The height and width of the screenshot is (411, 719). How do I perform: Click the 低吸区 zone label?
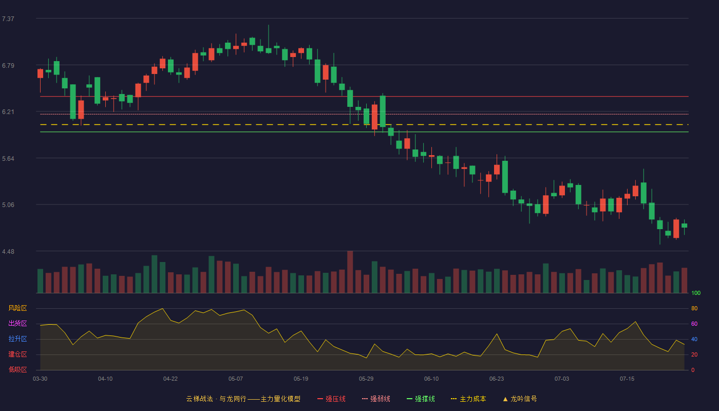(17, 369)
